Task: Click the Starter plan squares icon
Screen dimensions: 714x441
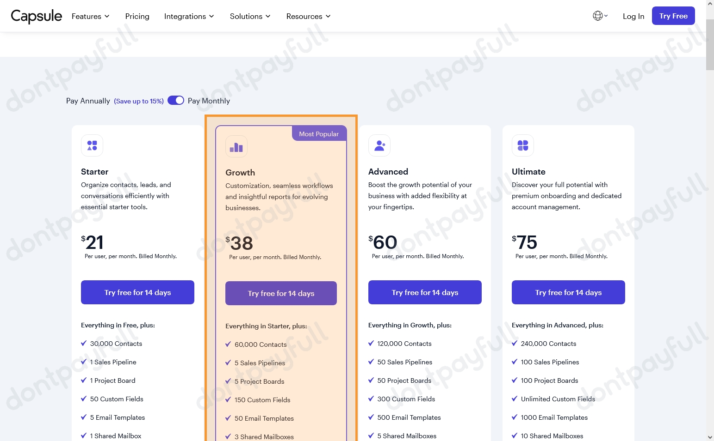Action: [x=92, y=145]
